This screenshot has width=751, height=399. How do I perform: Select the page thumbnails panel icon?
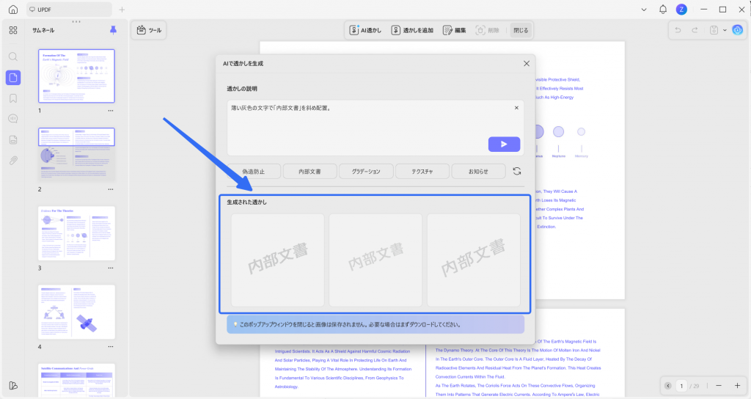click(x=13, y=78)
